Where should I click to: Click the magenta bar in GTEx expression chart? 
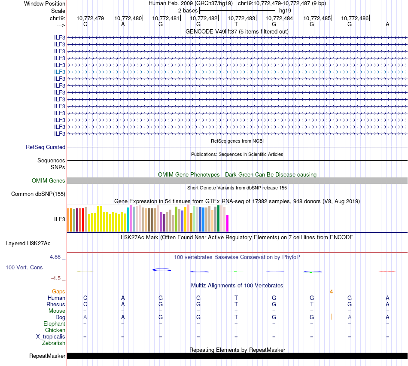(x=228, y=223)
